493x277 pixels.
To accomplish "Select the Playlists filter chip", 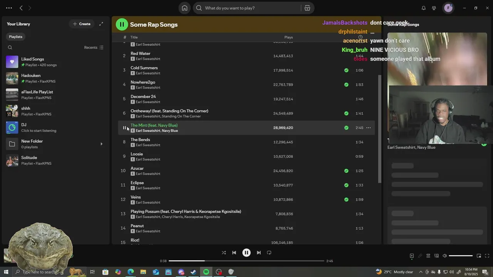I will click(x=16, y=37).
